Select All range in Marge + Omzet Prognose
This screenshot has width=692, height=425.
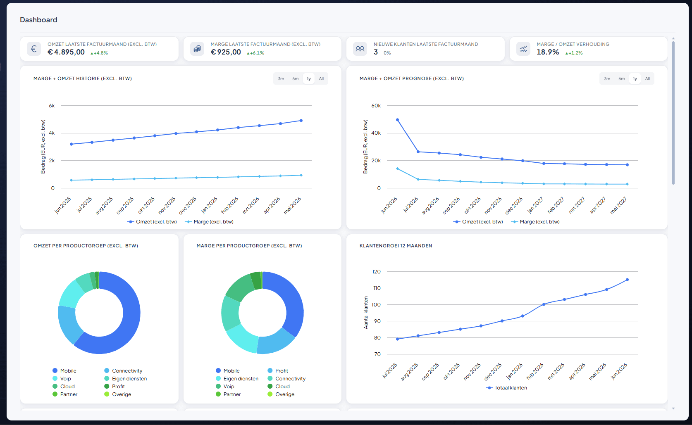pos(647,79)
